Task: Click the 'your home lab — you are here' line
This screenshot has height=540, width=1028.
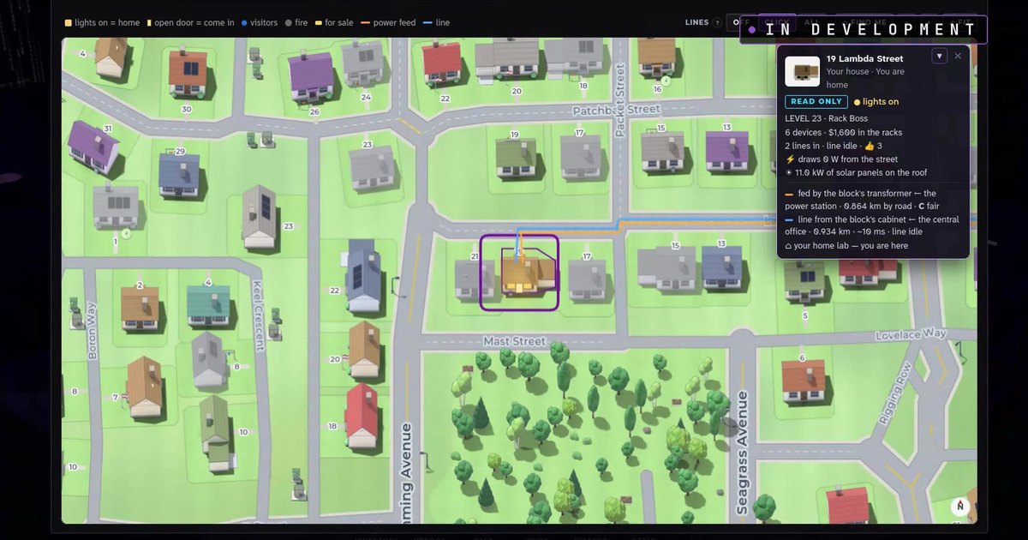Action: (846, 246)
